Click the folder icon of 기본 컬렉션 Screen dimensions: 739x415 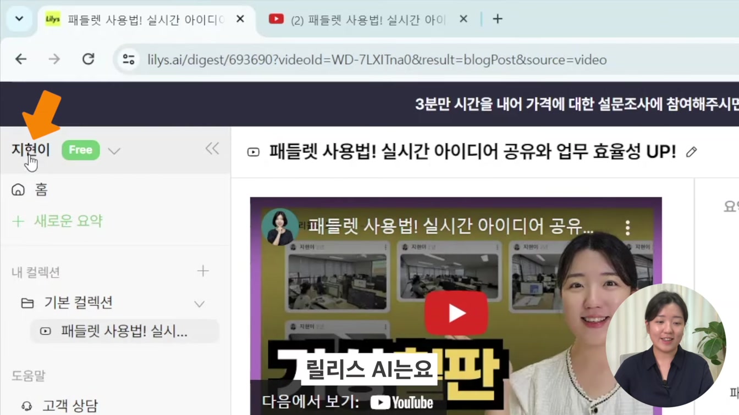[27, 303]
